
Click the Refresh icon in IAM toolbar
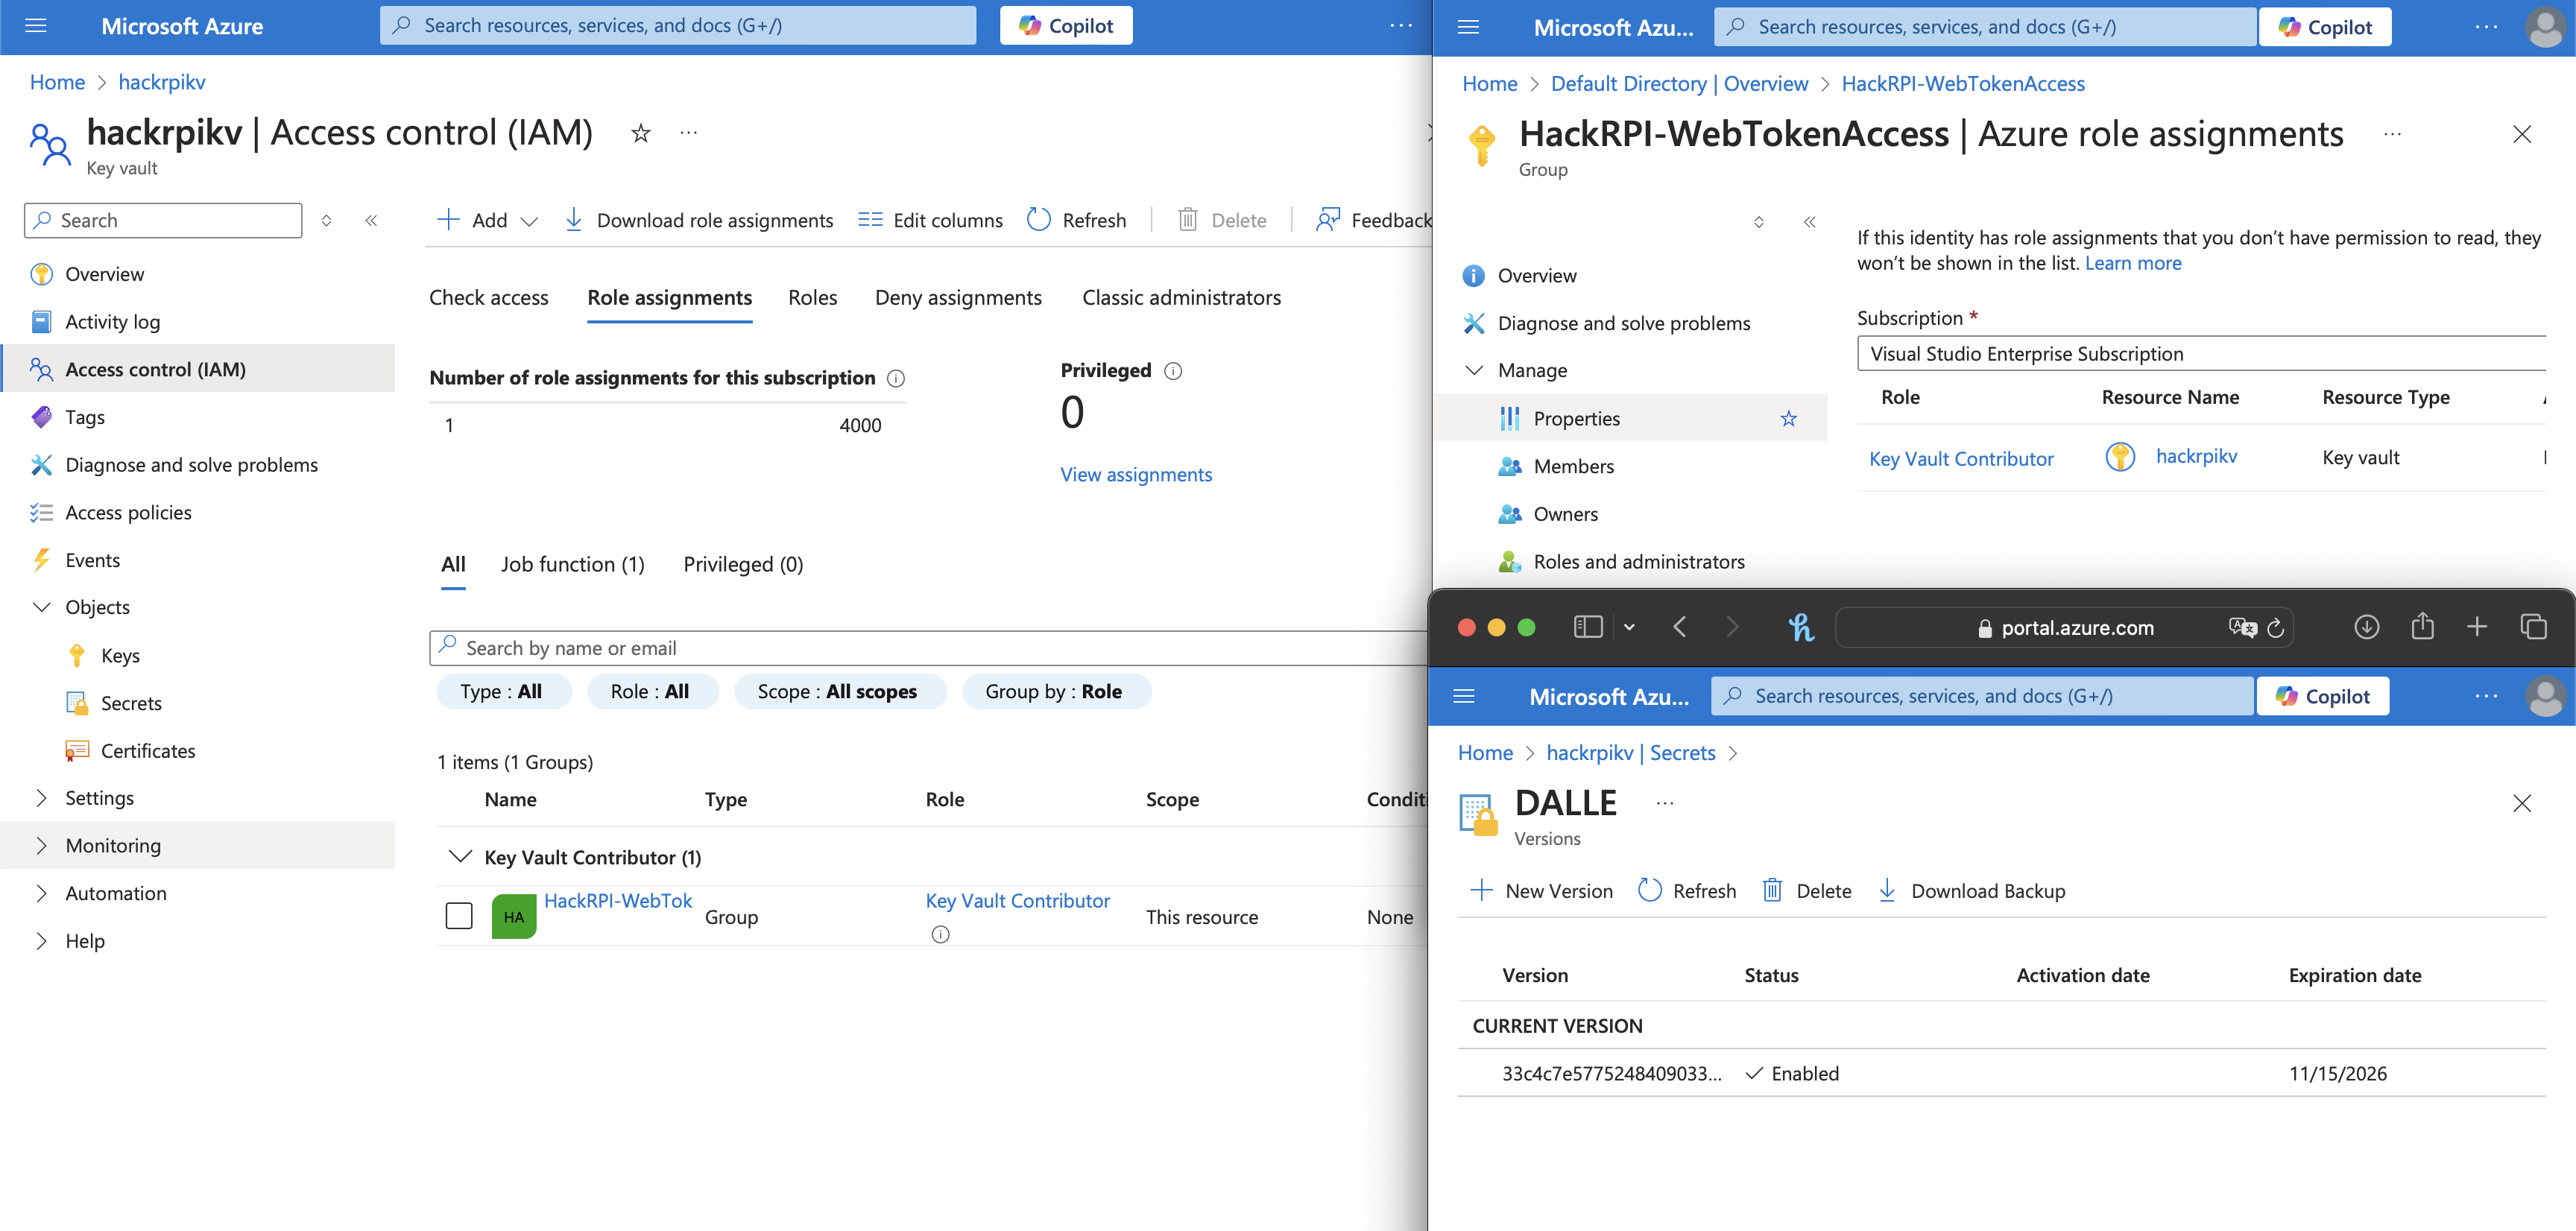tap(1039, 220)
